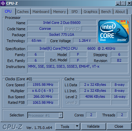The width and height of the screenshot is (132, 131).
Task: Click the L1 Data size 2 x 32 KBytes
Action: [x=95, y=85]
